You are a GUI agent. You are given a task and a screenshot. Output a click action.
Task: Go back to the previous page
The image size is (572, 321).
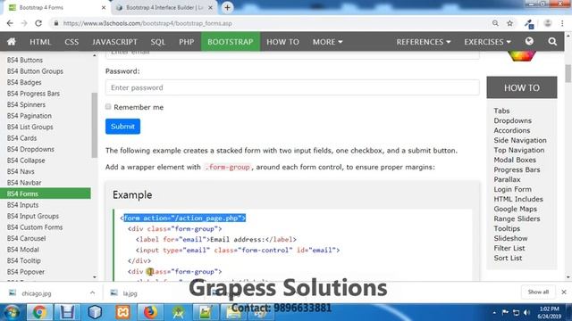[10, 23]
